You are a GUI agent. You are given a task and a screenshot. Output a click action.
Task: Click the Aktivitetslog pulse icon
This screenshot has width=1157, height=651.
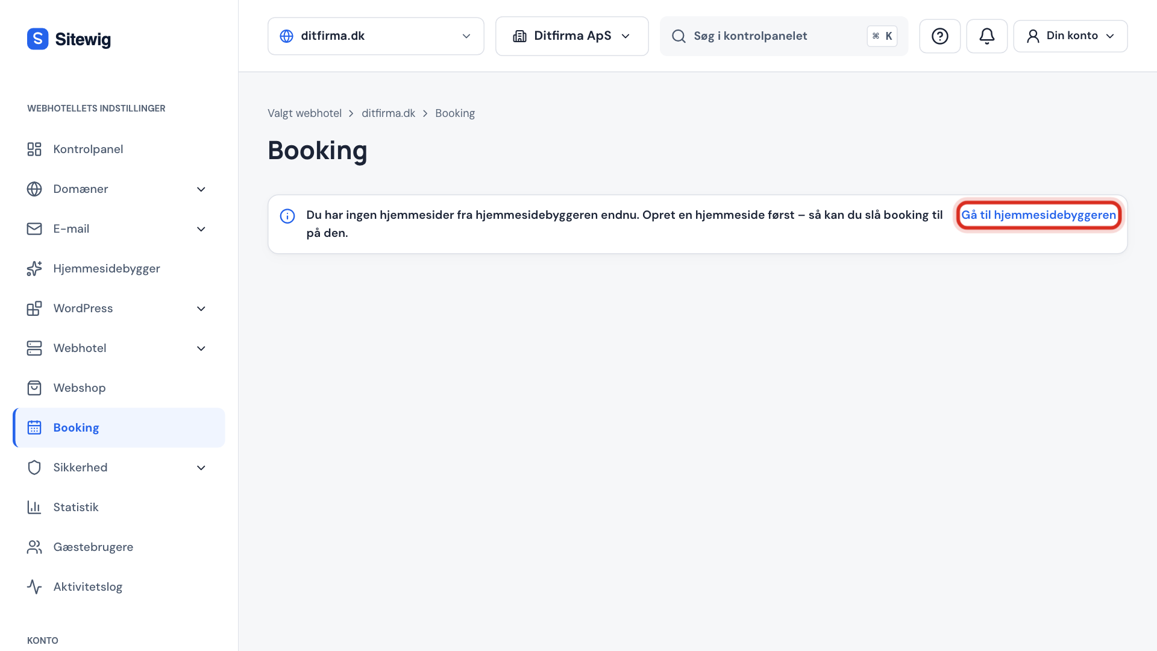[x=34, y=587]
